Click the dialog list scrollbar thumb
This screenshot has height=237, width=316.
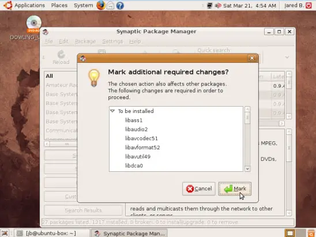pyautogui.click(x=247, y=118)
